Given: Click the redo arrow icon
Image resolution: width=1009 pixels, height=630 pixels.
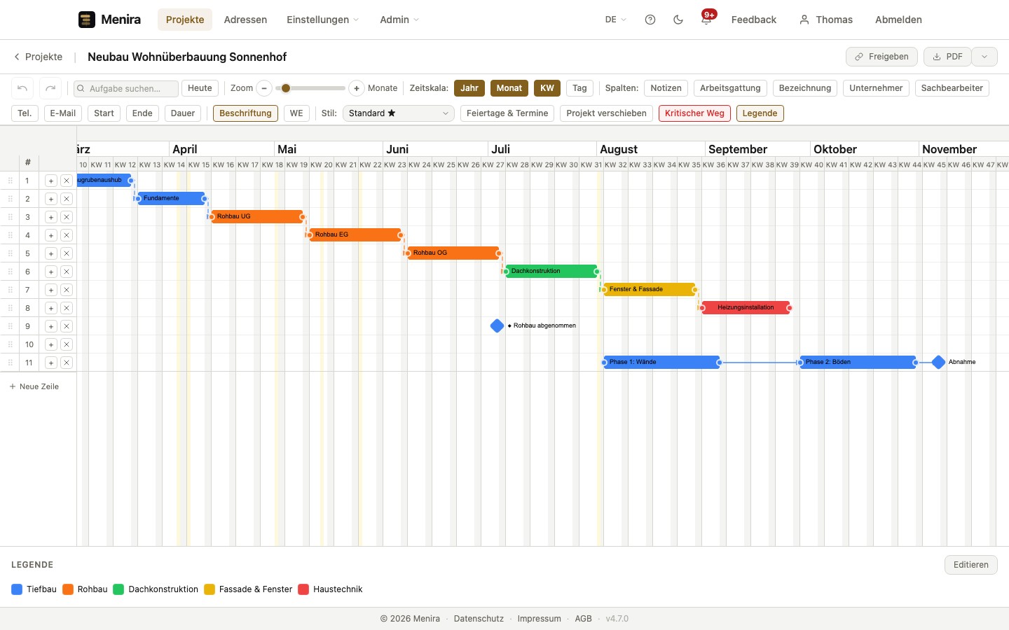Looking at the screenshot, I should point(50,88).
